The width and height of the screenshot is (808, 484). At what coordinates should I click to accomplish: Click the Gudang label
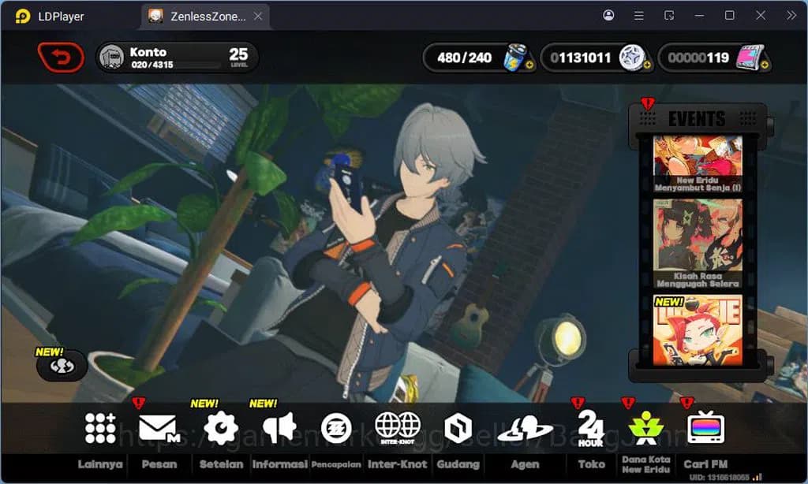tap(458, 464)
